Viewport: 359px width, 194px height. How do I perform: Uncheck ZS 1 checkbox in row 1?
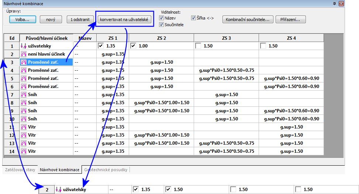coord(100,46)
